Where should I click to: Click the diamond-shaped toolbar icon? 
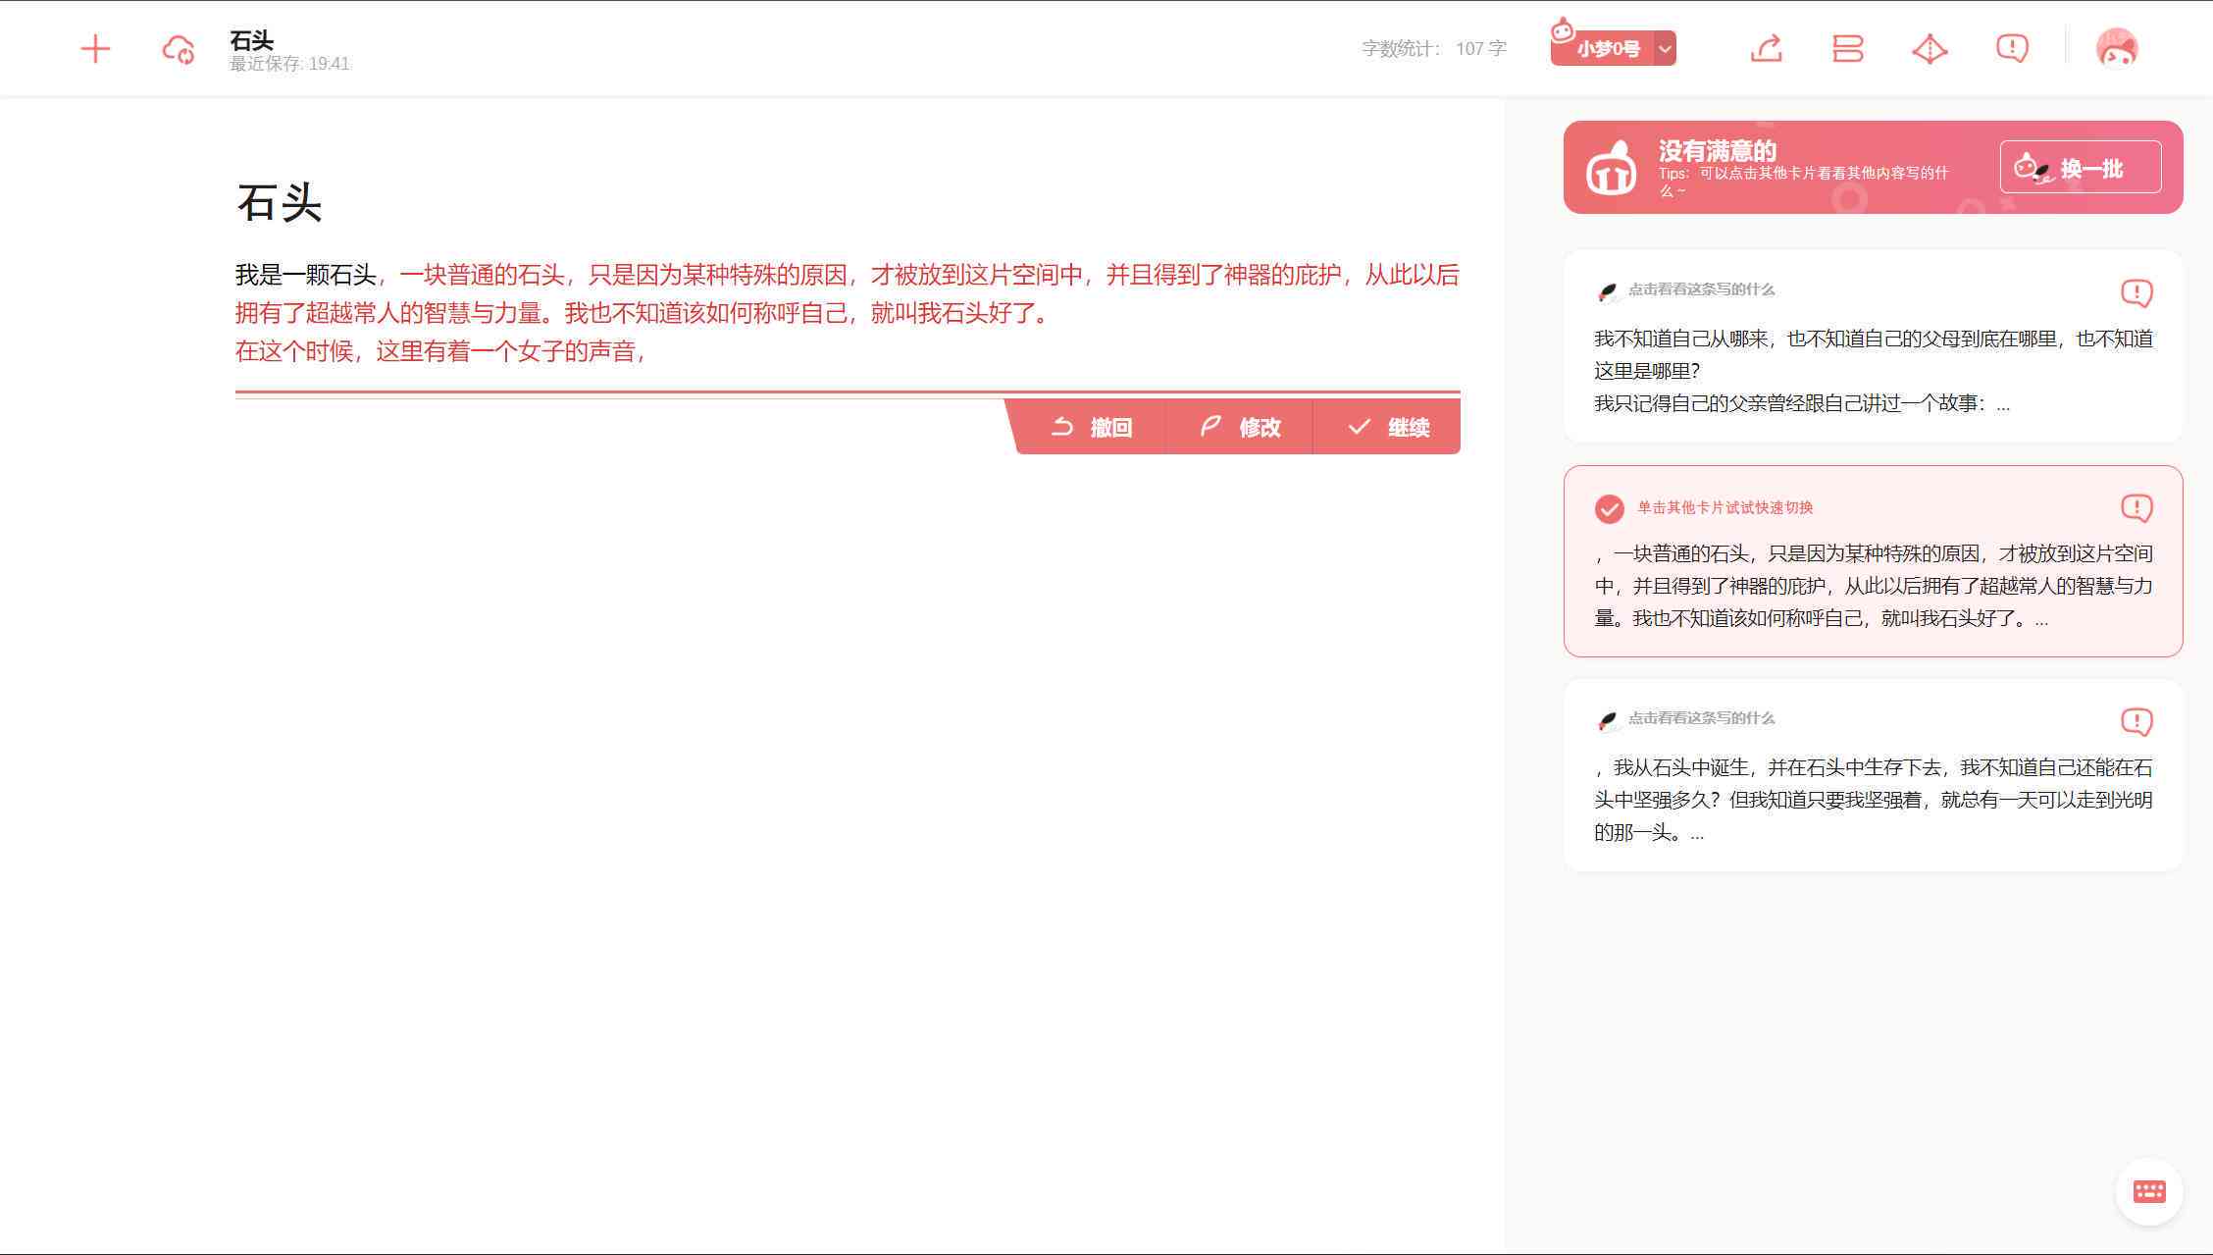coord(1930,48)
